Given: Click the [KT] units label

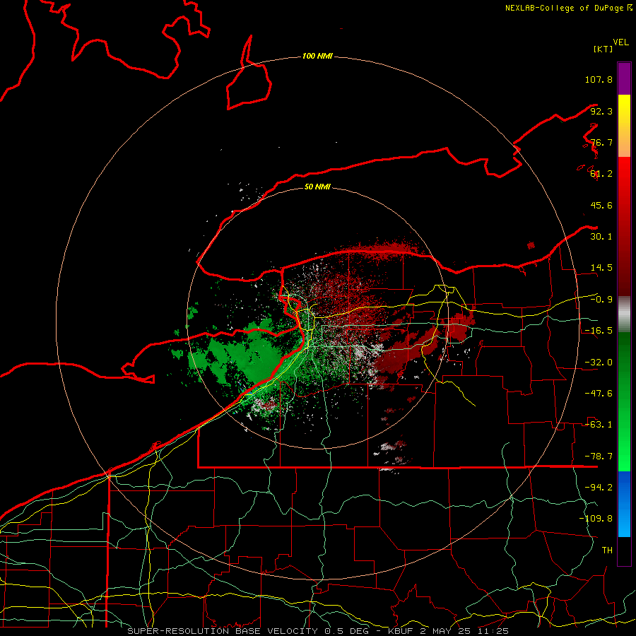Looking at the screenshot, I should coord(603,49).
